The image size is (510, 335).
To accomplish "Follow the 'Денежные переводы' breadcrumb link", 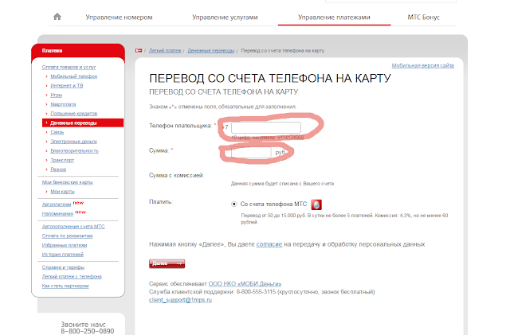I will (210, 51).
